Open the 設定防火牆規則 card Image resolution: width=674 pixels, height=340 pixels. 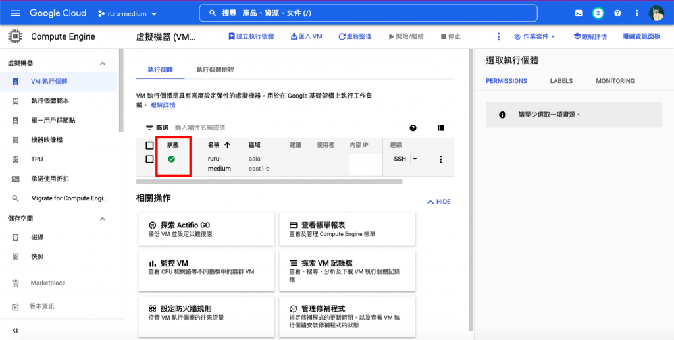point(206,317)
